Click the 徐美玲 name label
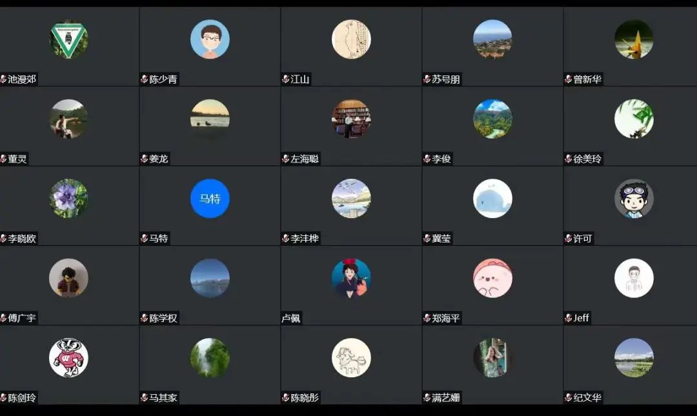 587,159
